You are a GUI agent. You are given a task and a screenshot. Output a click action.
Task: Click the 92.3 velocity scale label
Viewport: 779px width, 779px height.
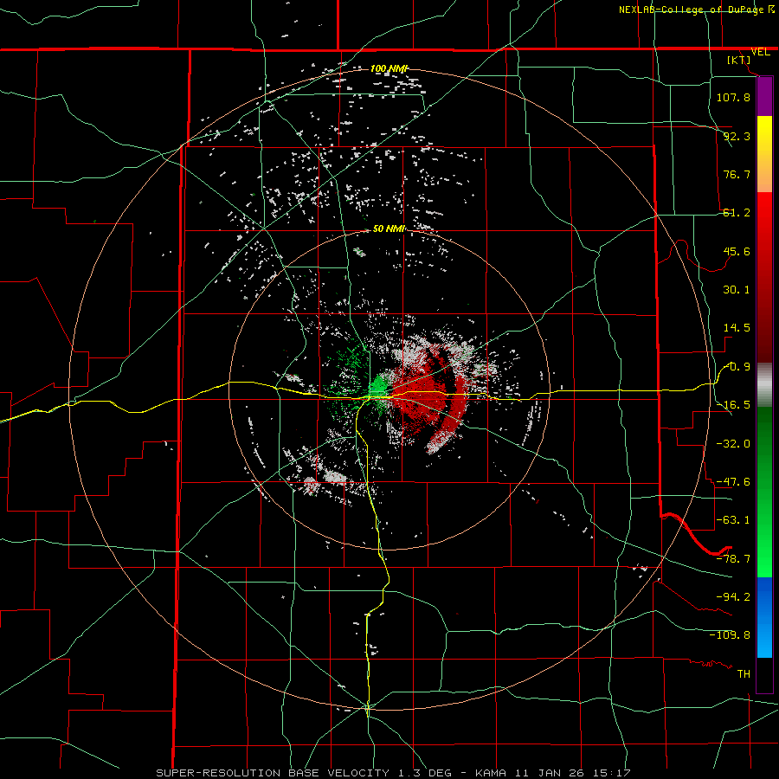coord(737,136)
